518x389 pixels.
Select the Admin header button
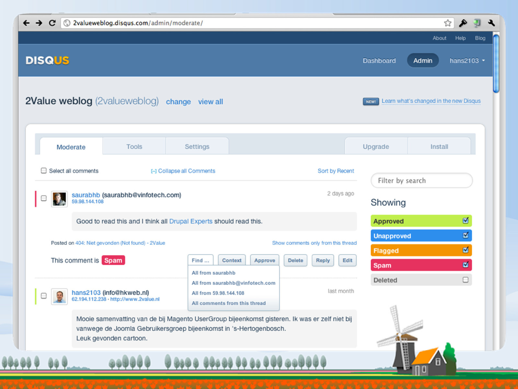click(423, 61)
